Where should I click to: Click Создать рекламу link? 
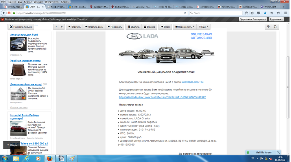(x=19, y=107)
